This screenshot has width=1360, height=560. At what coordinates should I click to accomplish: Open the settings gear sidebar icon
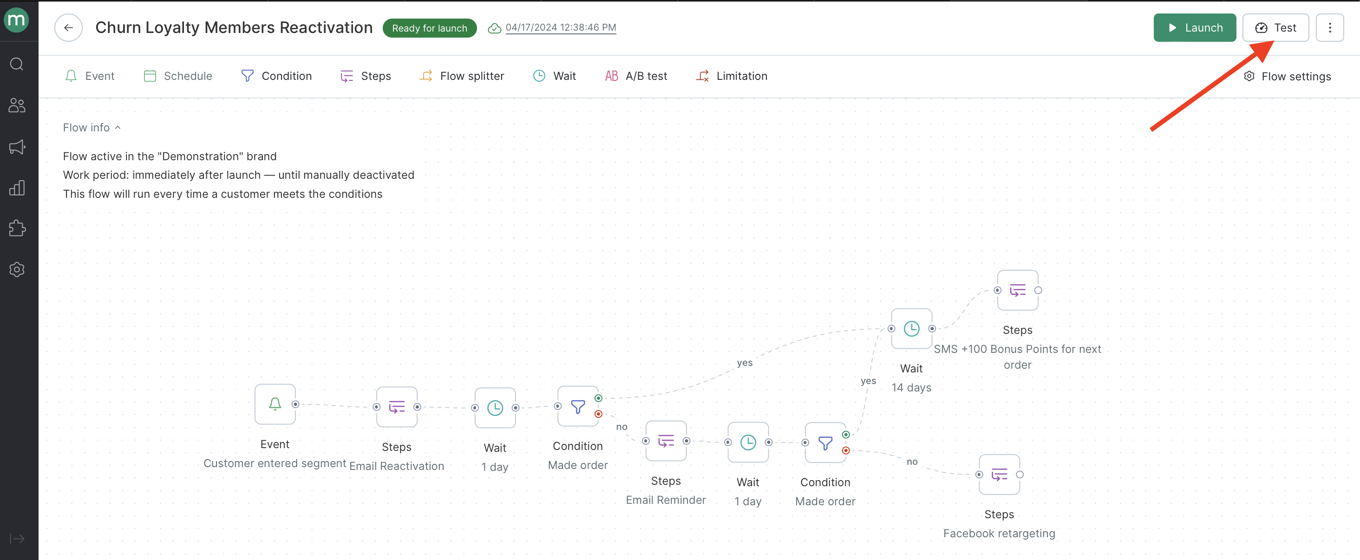[x=17, y=269]
